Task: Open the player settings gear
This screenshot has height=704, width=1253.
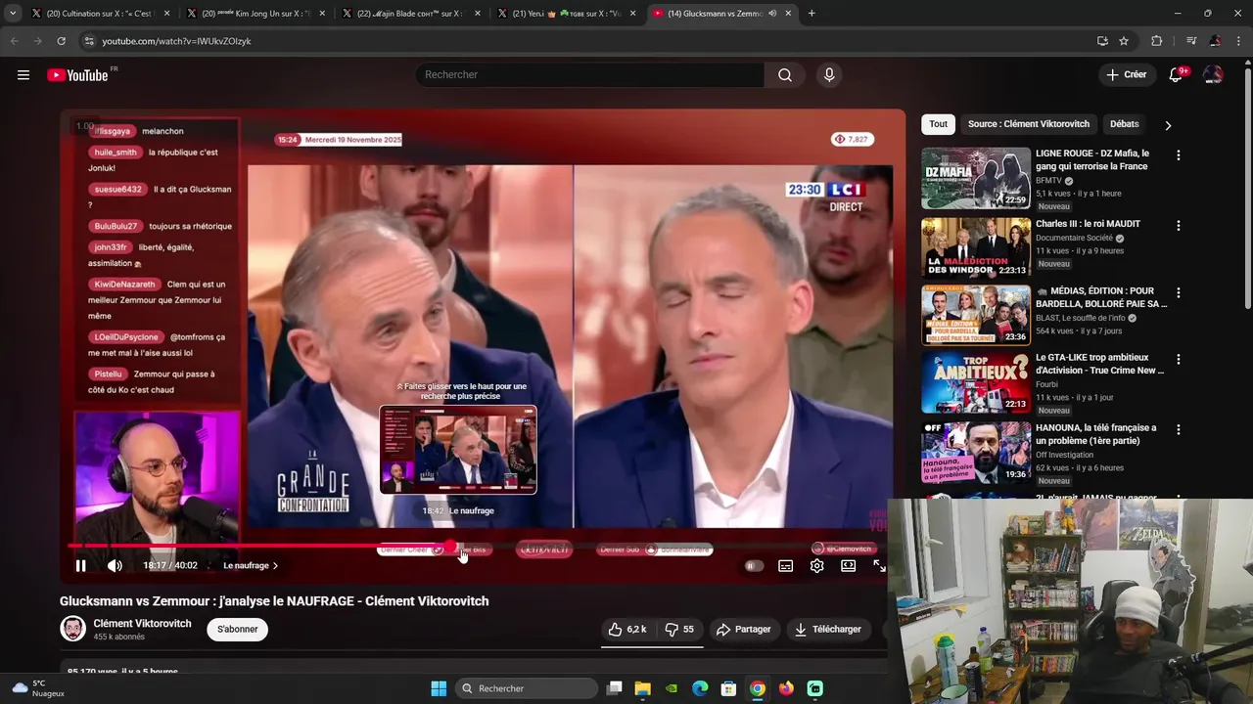Action: click(x=816, y=566)
